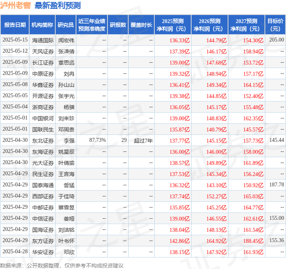The width and height of the screenshot is (286, 269).
Task: Click analyst name 孙山山
Action: tap(66, 85)
